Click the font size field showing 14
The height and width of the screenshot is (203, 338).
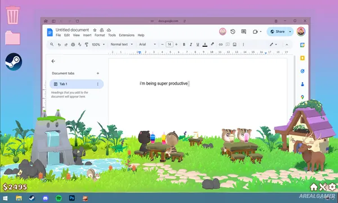coord(170,45)
